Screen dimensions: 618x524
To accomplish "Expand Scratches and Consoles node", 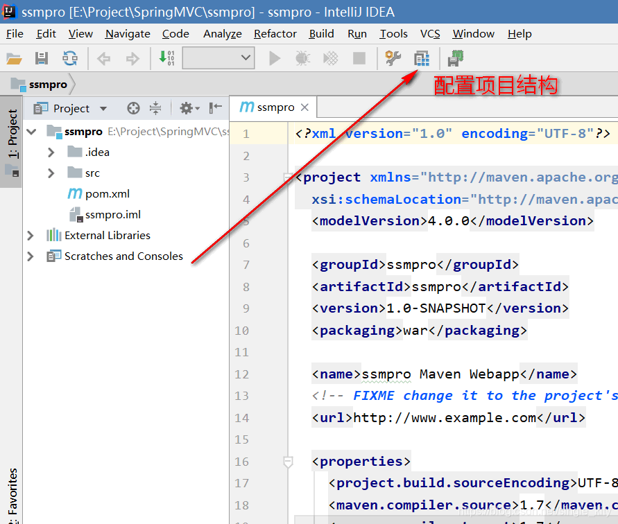I will (x=31, y=256).
